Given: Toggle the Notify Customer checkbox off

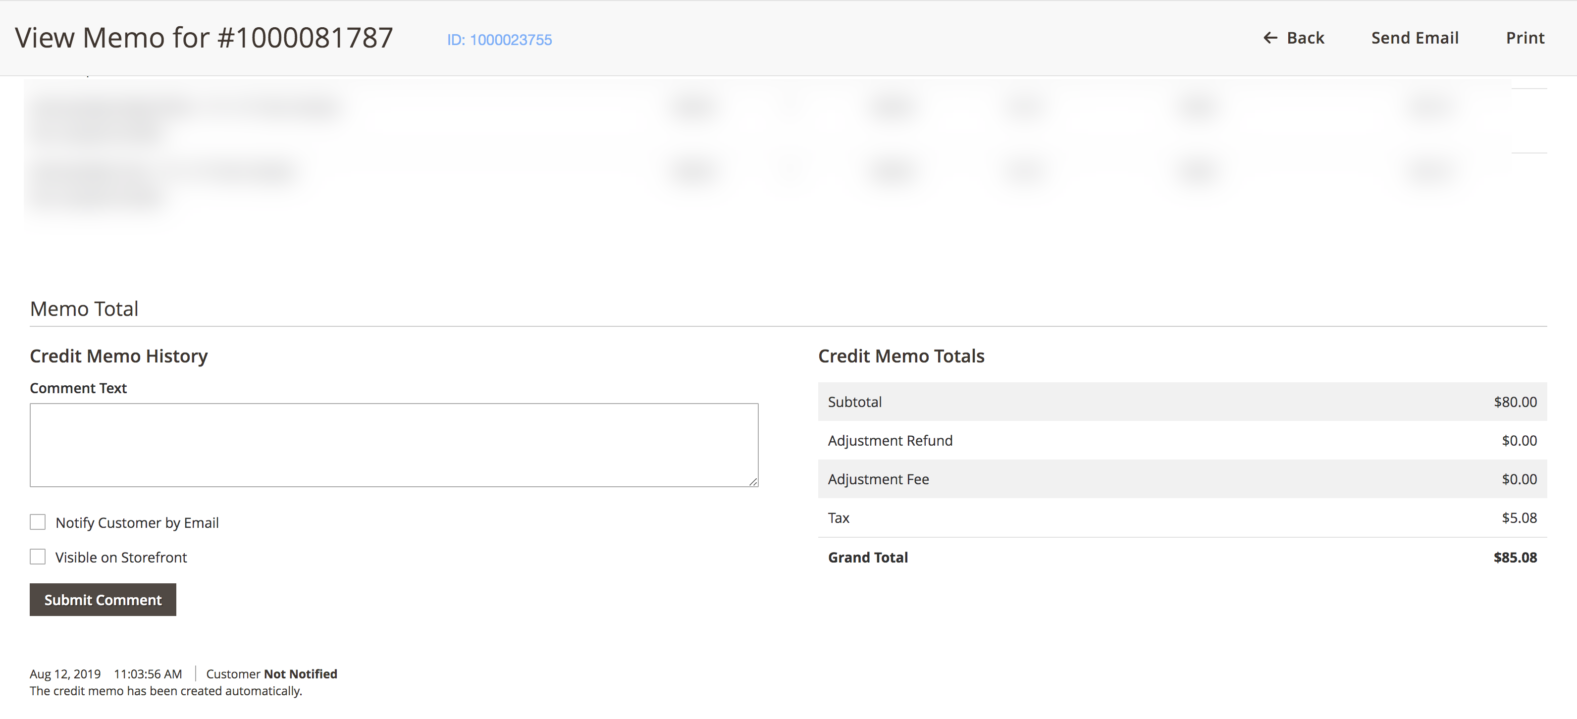Looking at the screenshot, I should click(38, 522).
